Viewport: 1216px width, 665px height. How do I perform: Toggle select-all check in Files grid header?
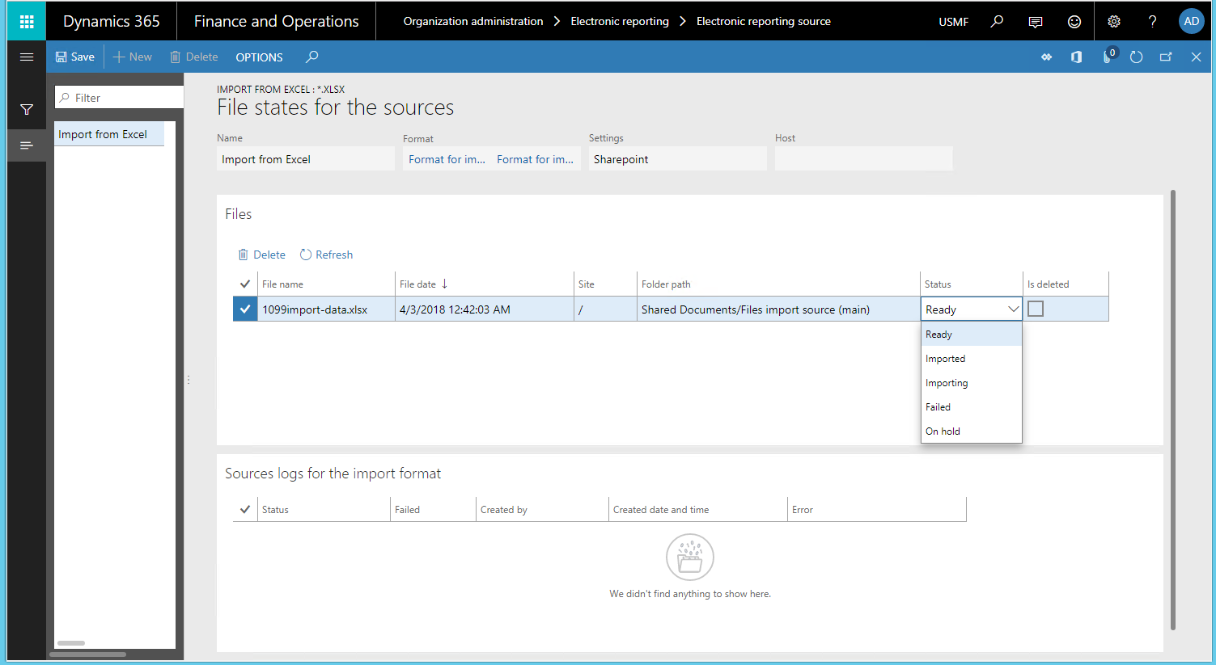point(245,284)
